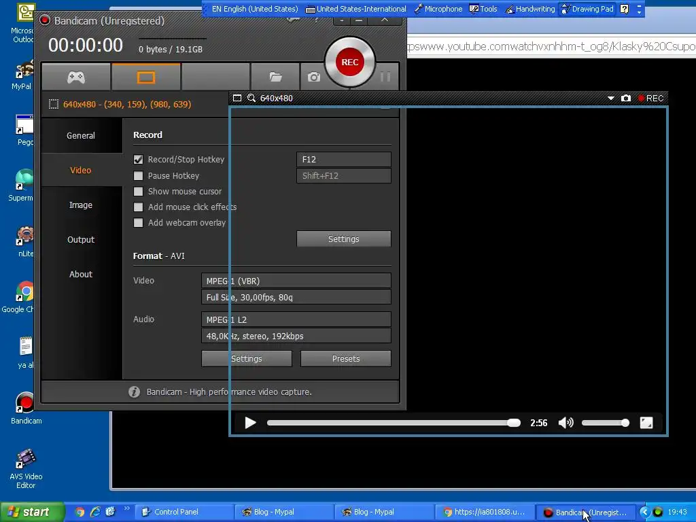Open the language bar Tools menu
This screenshot has width=696, height=522.
point(483,9)
